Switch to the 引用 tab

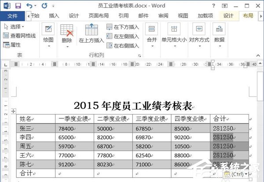point(124,16)
